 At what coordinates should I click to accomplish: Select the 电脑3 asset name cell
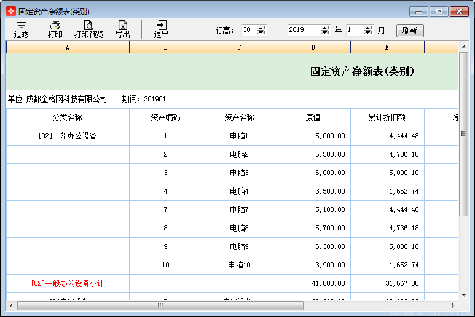tap(240, 173)
